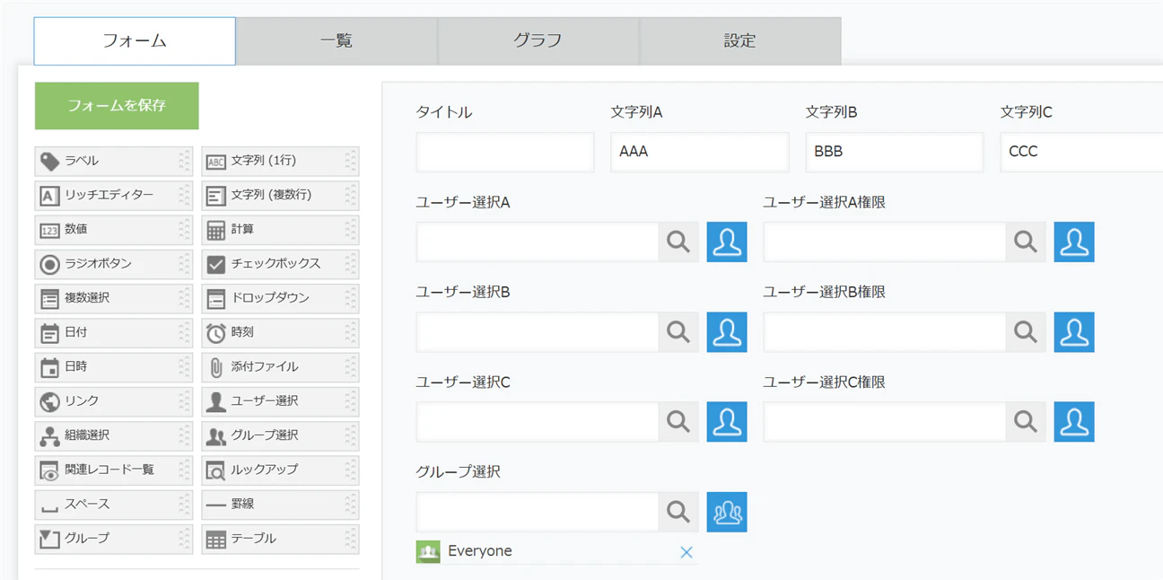This screenshot has width=1163, height=580.
Task: Search users in ユーザー選択B権限 field
Action: point(1025,332)
